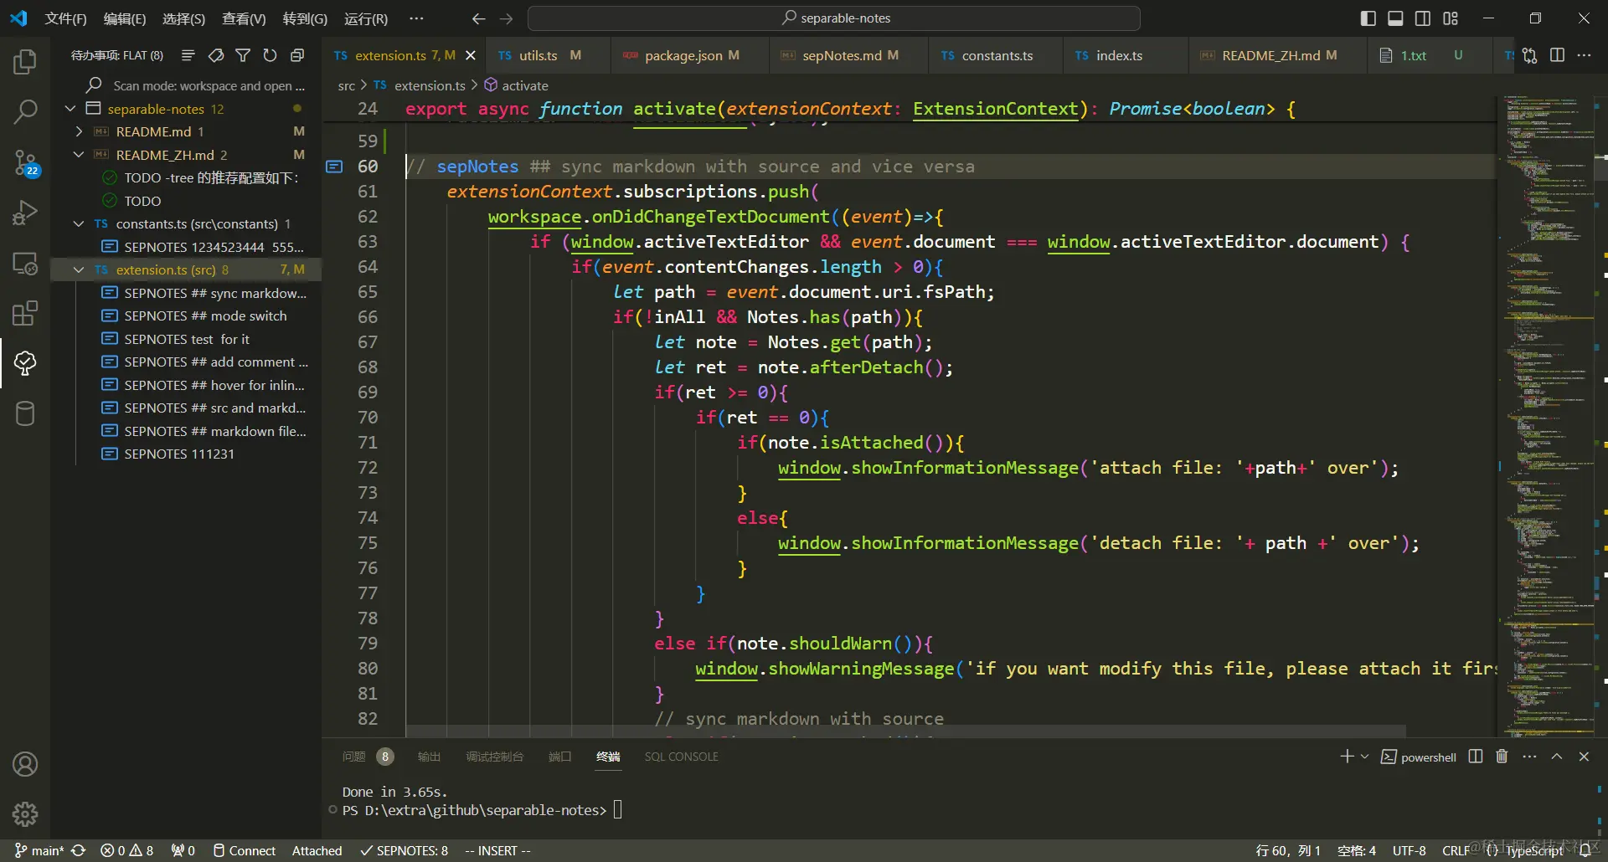Switch to the utils.ts tab
Viewport: 1608px width, 862px height.
click(549, 55)
